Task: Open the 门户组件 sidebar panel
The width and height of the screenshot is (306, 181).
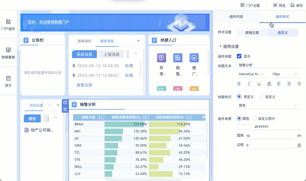Action: pos(8,25)
